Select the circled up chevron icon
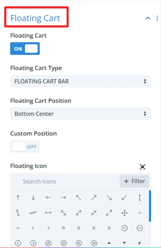This screenshot has width=161, height=248. 124,228
